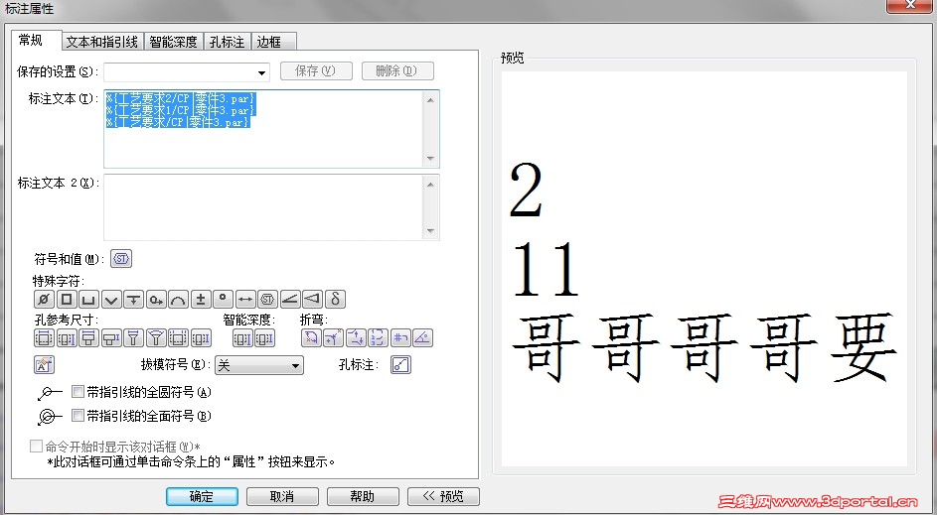Click scroll-up arrow of 标注文本 2 box
The height and width of the screenshot is (515, 937).
tap(431, 184)
